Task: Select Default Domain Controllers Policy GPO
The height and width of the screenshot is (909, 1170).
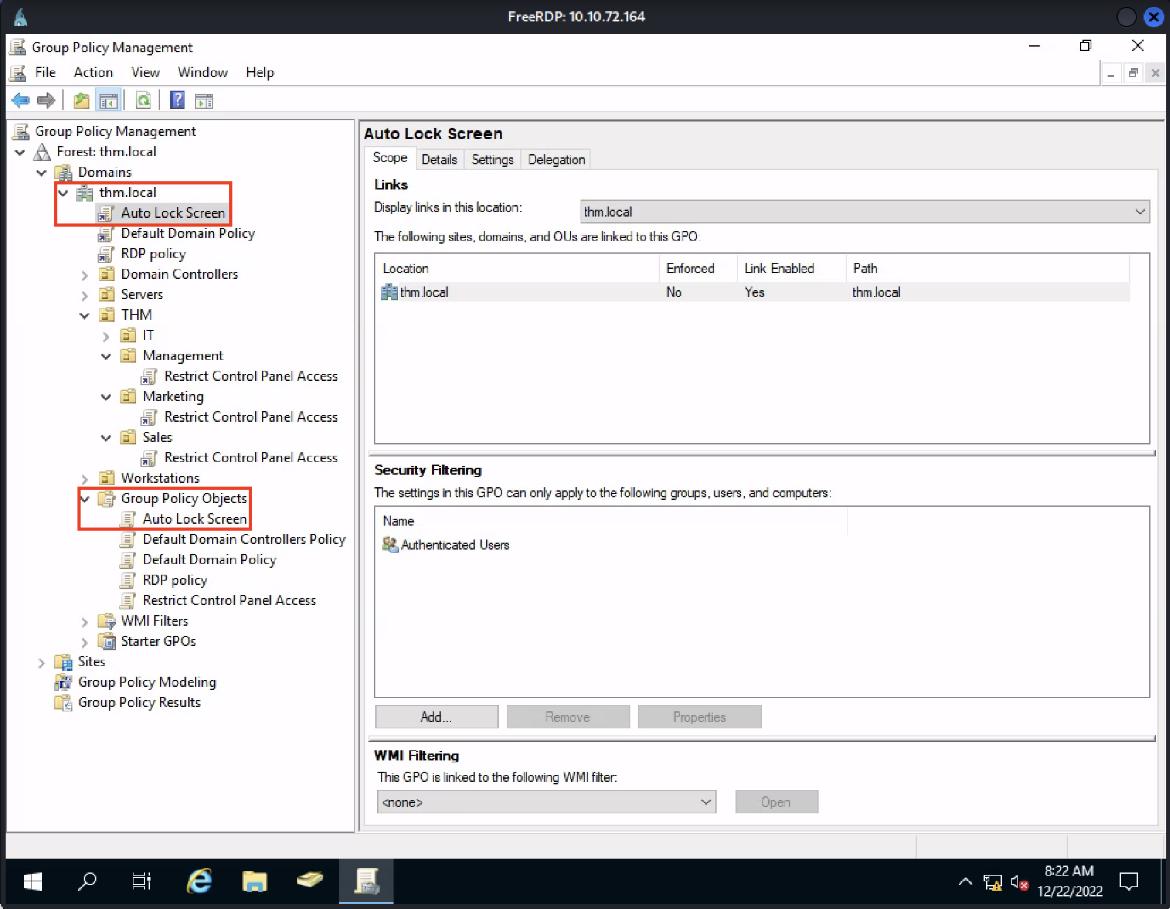Action: [244, 539]
